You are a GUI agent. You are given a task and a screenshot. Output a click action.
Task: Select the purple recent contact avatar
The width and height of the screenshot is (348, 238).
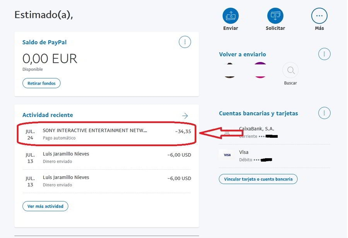pyautogui.click(x=260, y=71)
